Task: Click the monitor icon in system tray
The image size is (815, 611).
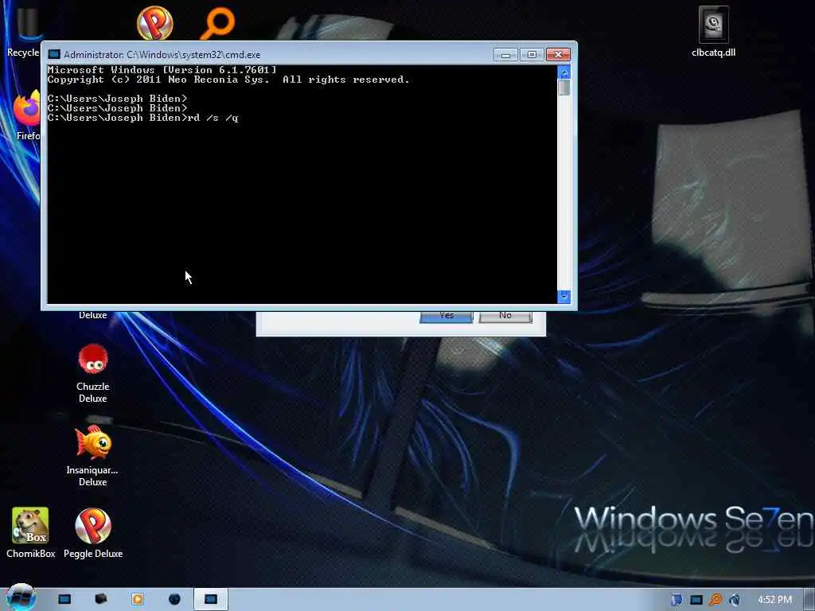Action: [696, 600]
